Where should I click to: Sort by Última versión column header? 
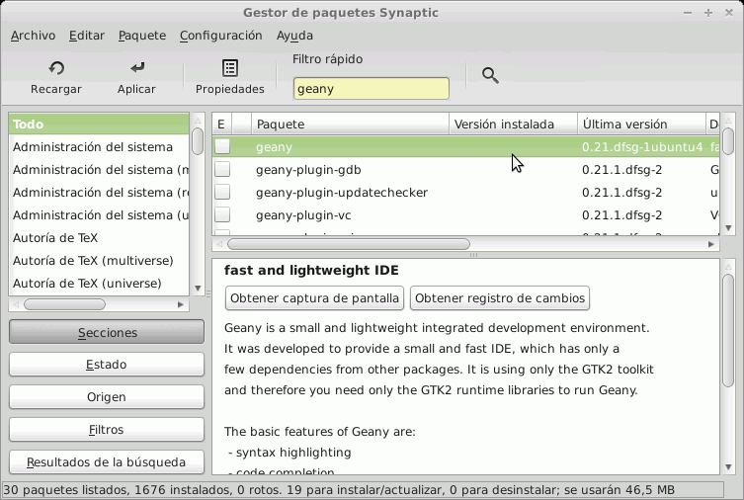[641, 125]
